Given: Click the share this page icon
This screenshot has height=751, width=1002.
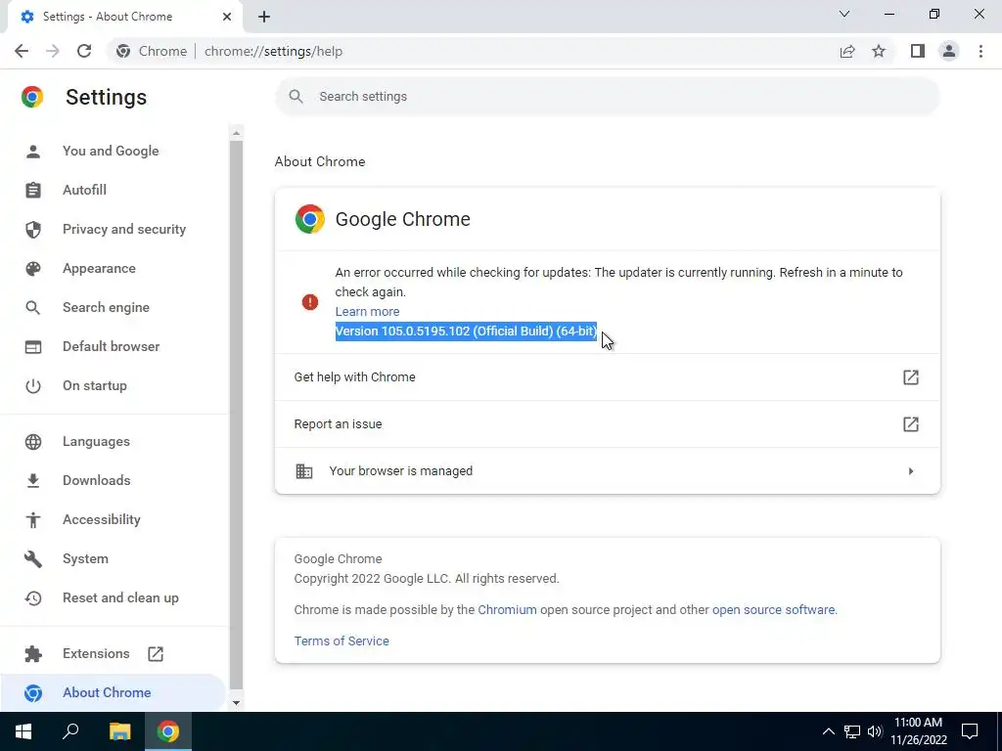Looking at the screenshot, I should point(847,51).
